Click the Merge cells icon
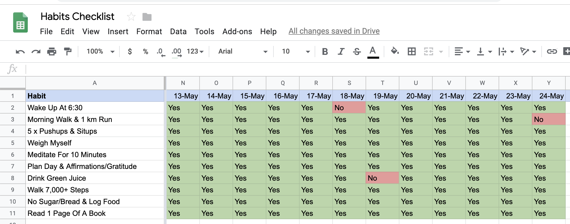 (x=429, y=52)
